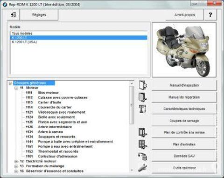Click the repair manual icon

tap(143, 97)
